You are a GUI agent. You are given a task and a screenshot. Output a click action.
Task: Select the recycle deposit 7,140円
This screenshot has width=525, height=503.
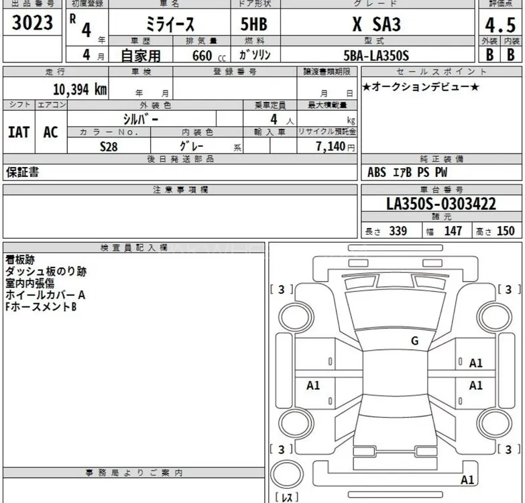[335, 146]
